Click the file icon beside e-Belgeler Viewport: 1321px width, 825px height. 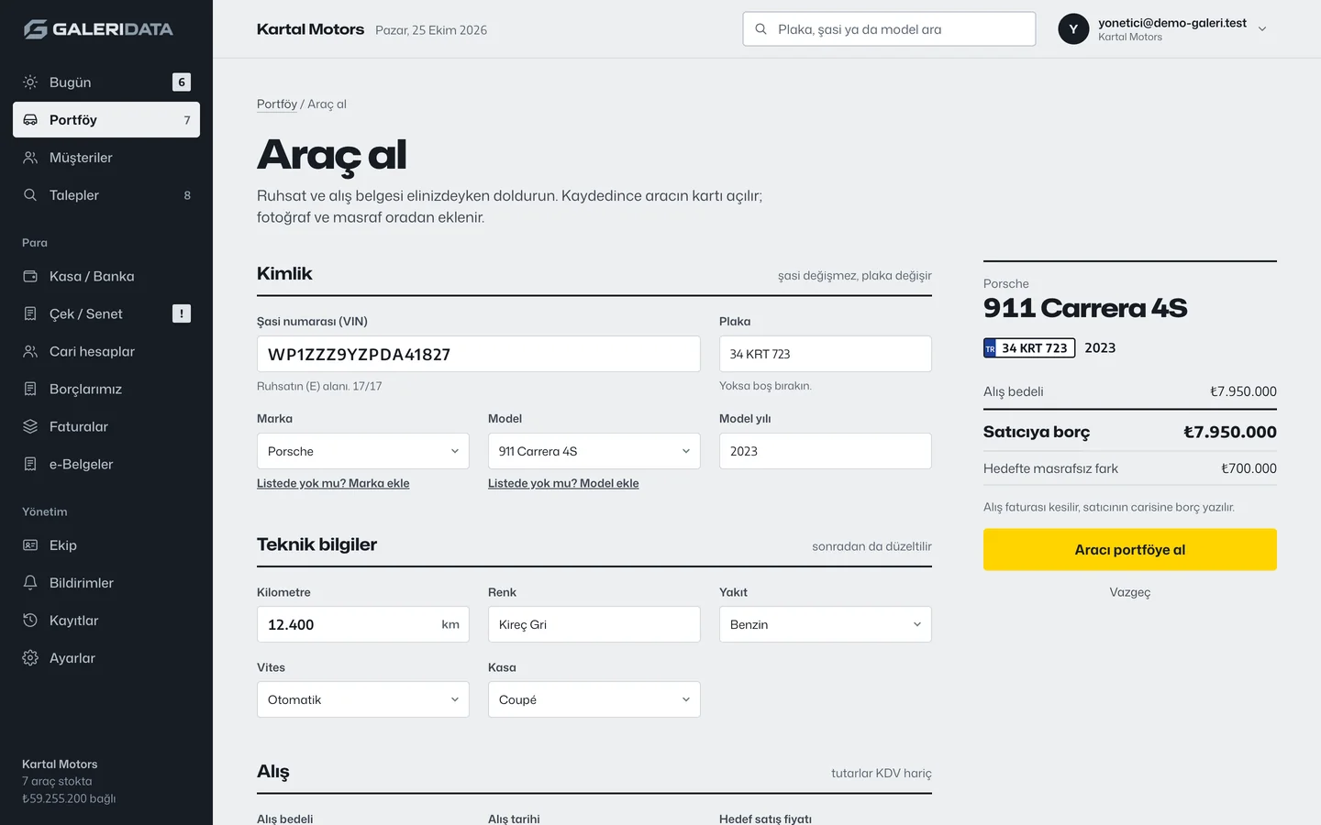(30, 464)
